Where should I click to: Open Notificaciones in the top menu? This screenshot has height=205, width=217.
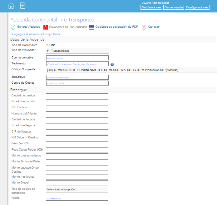(151, 7)
